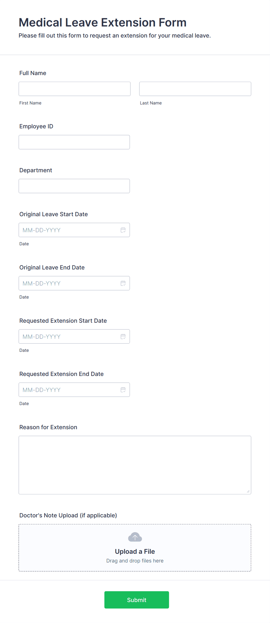
Task: Click the Upload a File text
Action: pyautogui.click(x=135, y=551)
